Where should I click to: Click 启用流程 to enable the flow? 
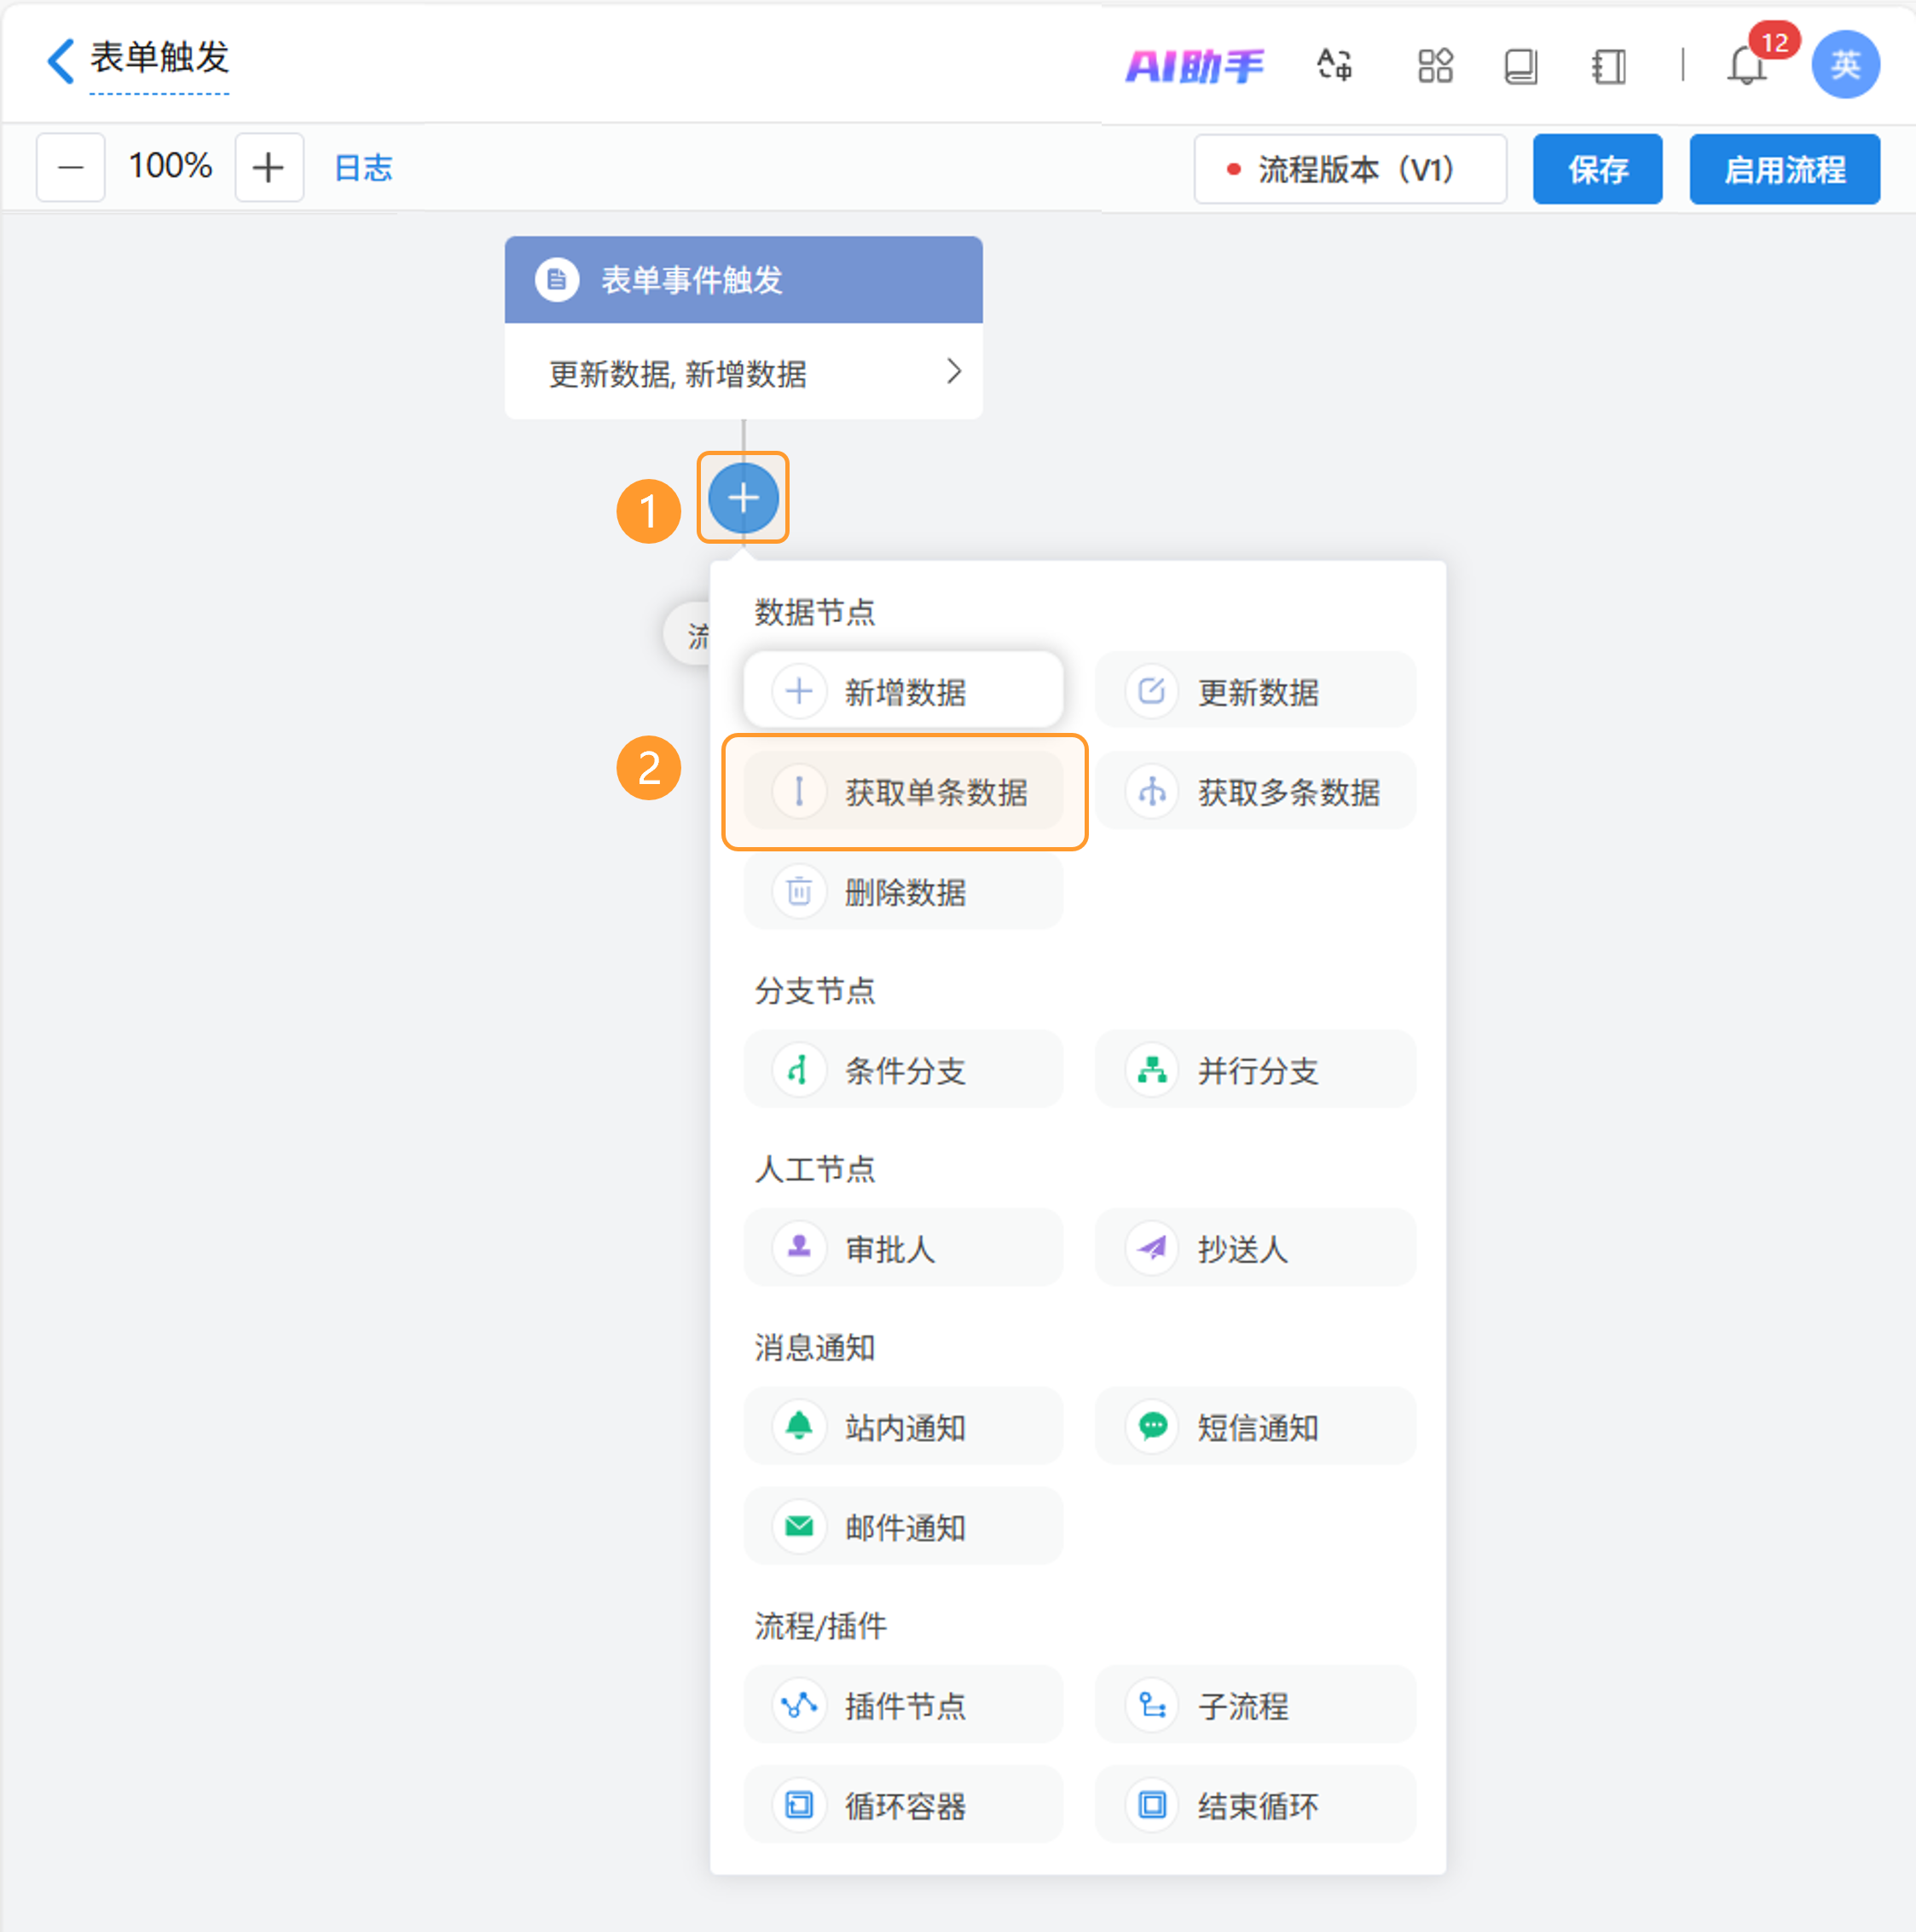click(x=1784, y=169)
